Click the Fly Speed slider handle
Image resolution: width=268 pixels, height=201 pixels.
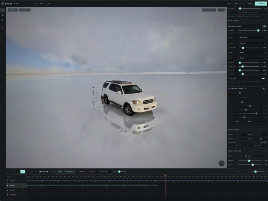[x=240, y=8]
